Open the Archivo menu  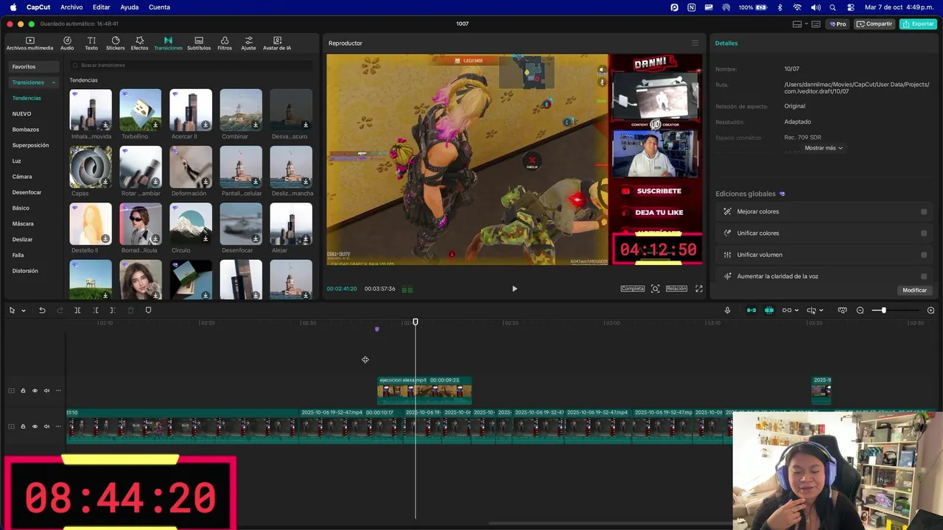click(71, 7)
